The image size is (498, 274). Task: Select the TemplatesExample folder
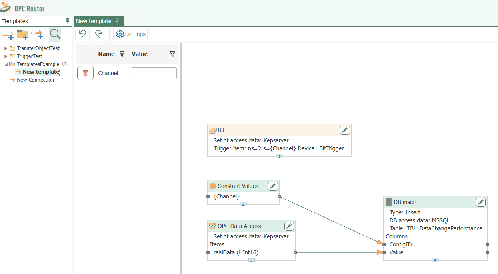tap(38, 64)
